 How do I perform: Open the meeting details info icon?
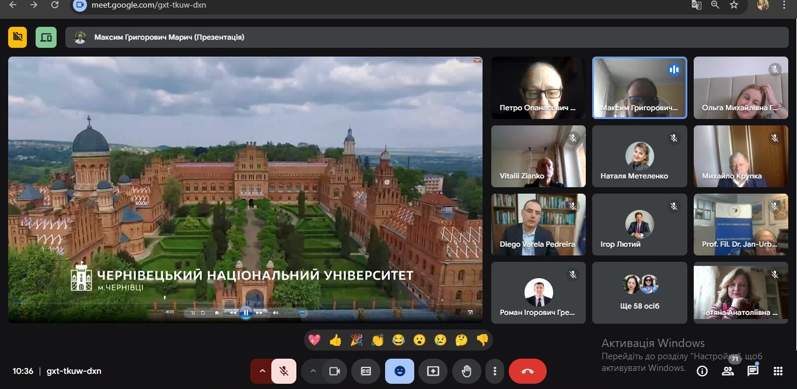pos(702,371)
